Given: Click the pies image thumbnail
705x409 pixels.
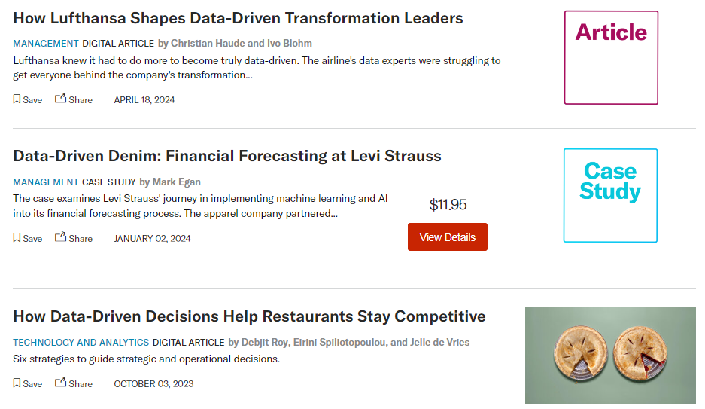Looking at the screenshot, I should 610,355.
